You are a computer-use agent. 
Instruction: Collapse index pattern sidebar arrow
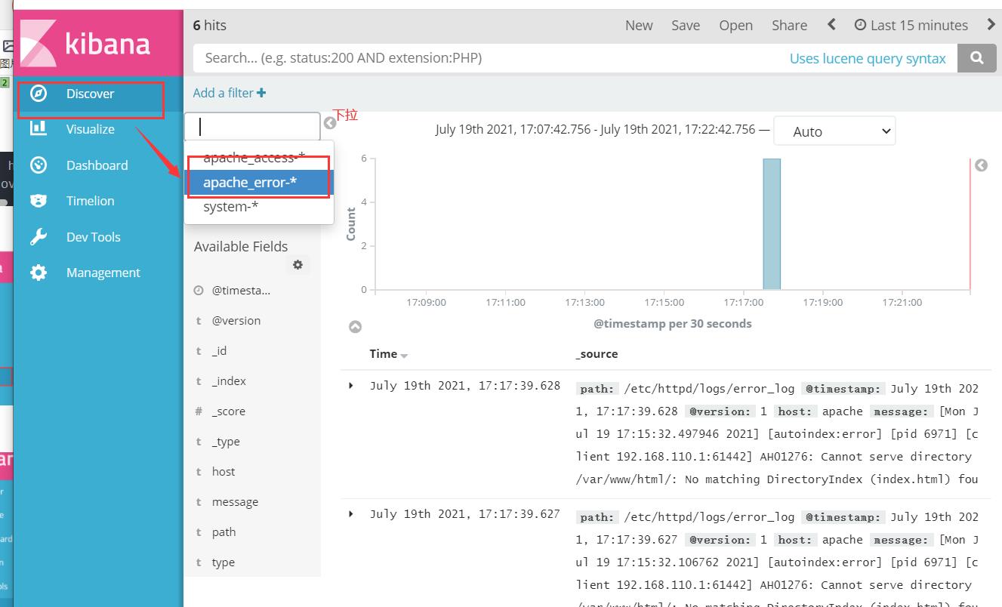[x=330, y=123]
